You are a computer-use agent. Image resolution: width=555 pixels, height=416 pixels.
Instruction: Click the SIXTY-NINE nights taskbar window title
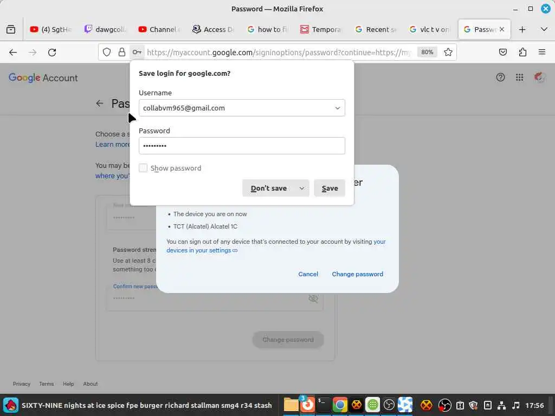(146, 405)
